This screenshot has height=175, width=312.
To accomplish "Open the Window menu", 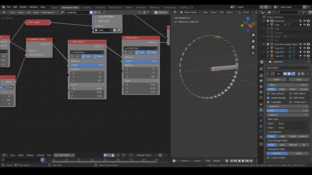I will point(34,7).
